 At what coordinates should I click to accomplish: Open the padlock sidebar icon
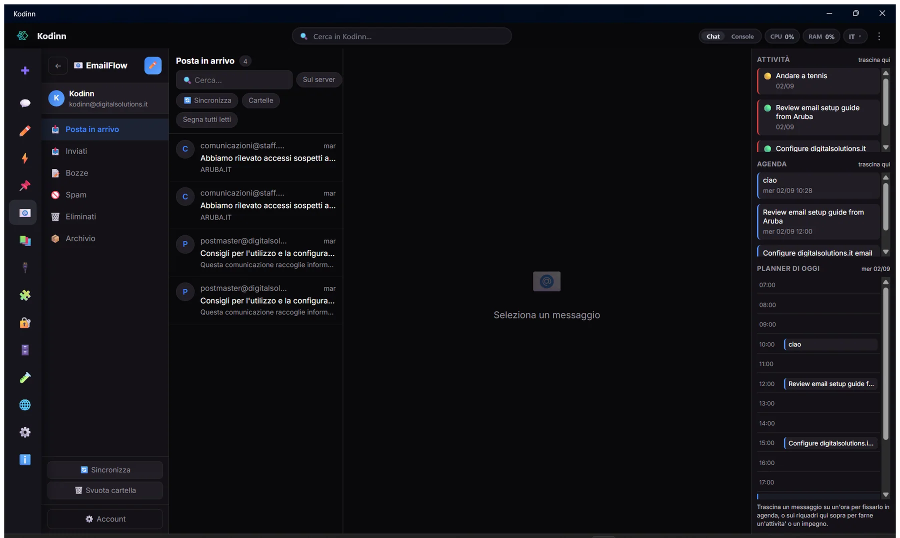pyautogui.click(x=24, y=322)
